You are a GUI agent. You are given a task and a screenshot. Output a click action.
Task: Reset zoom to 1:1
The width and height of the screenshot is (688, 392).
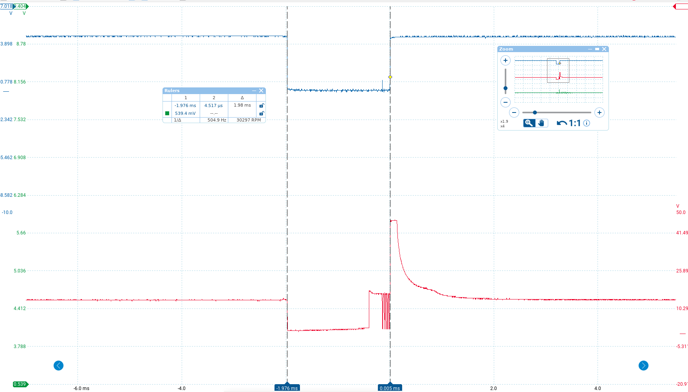[x=574, y=123]
